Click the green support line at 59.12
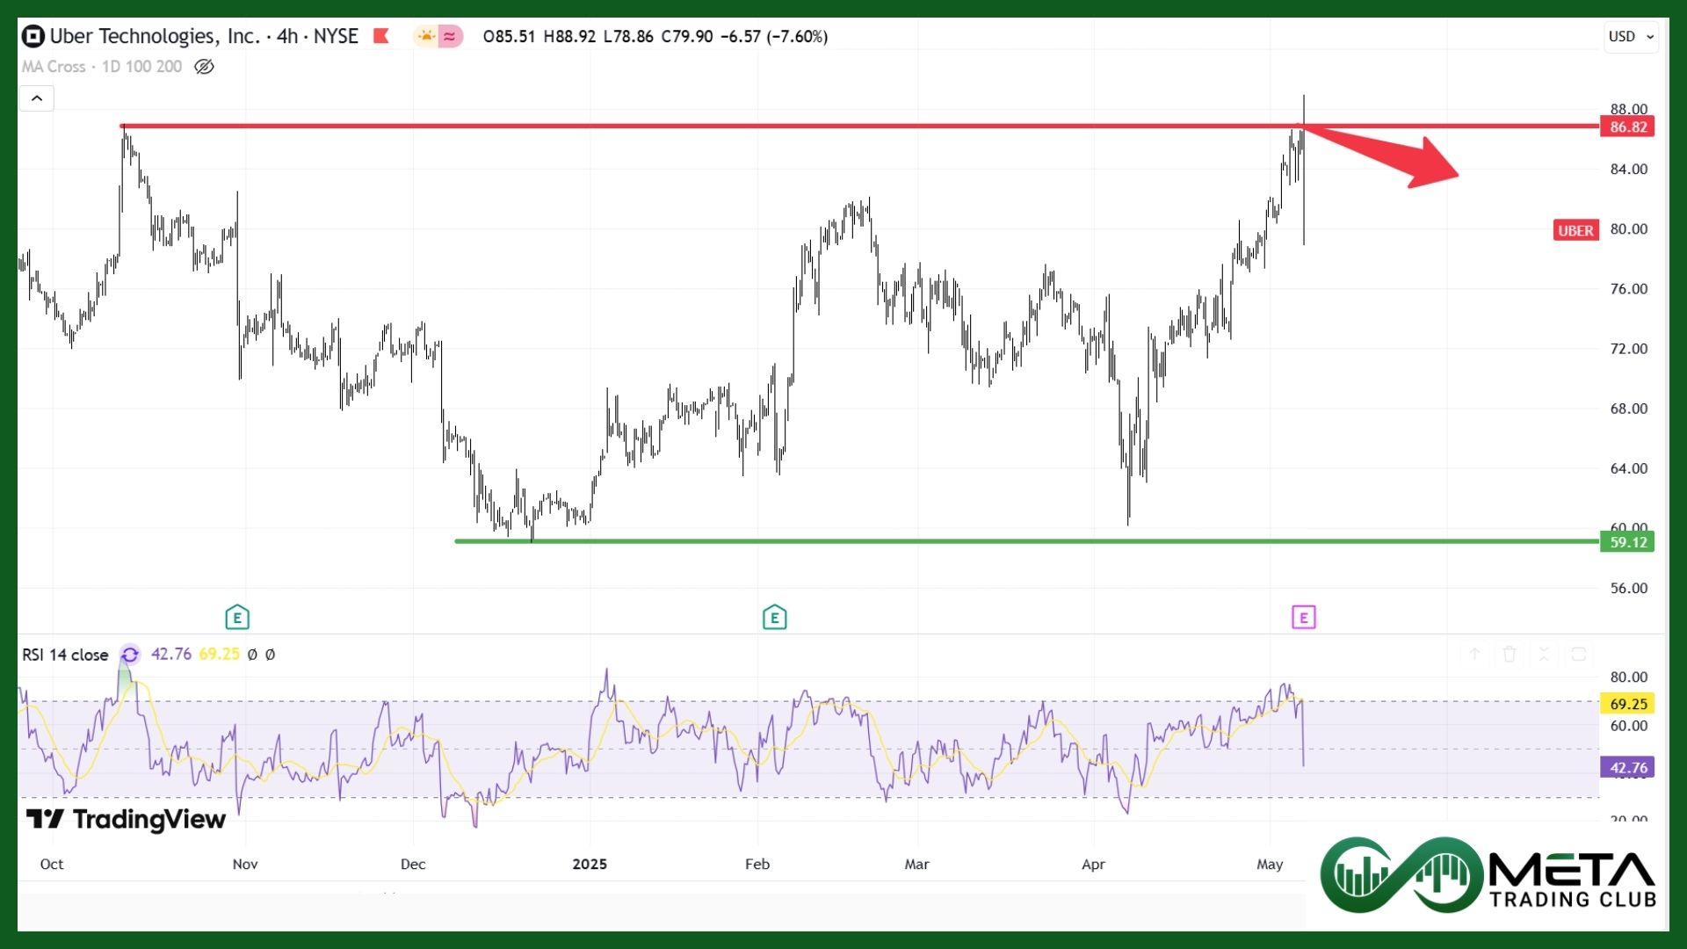1687x949 pixels. pos(1026,541)
